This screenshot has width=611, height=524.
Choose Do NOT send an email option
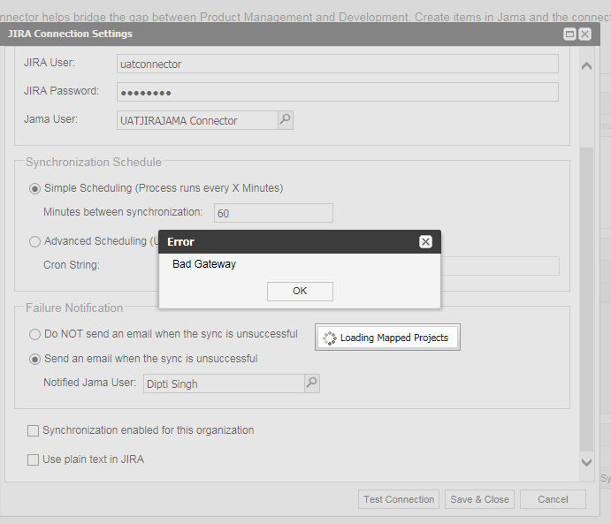coord(34,334)
